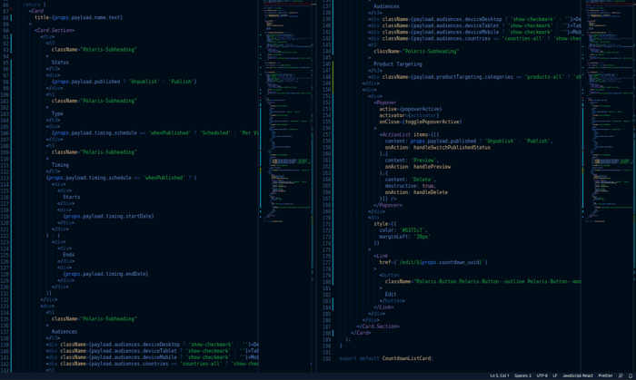Click closing '</Card.Section>' tag in right pane

[378, 326]
